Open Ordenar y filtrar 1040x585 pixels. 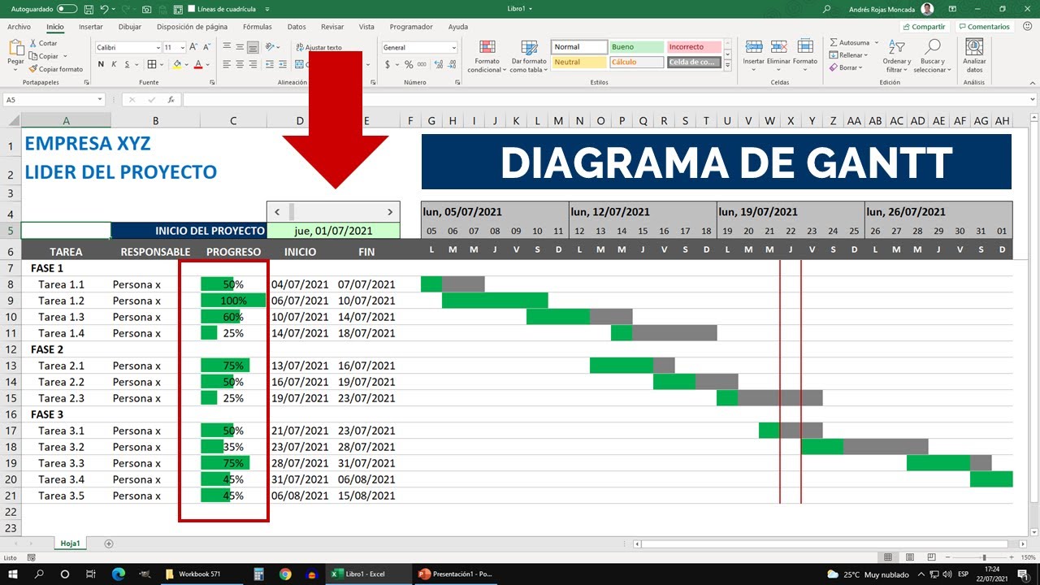coord(897,55)
